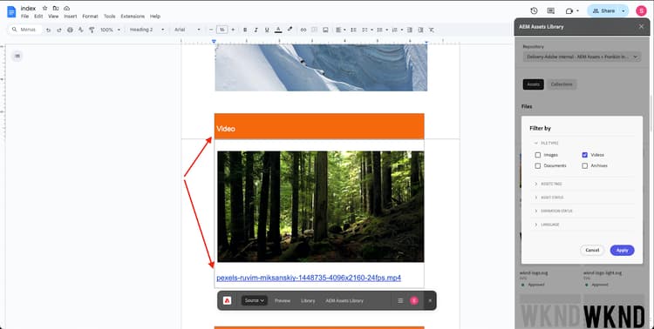Open the text alignment dropdown

pyautogui.click(x=340, y=30)
